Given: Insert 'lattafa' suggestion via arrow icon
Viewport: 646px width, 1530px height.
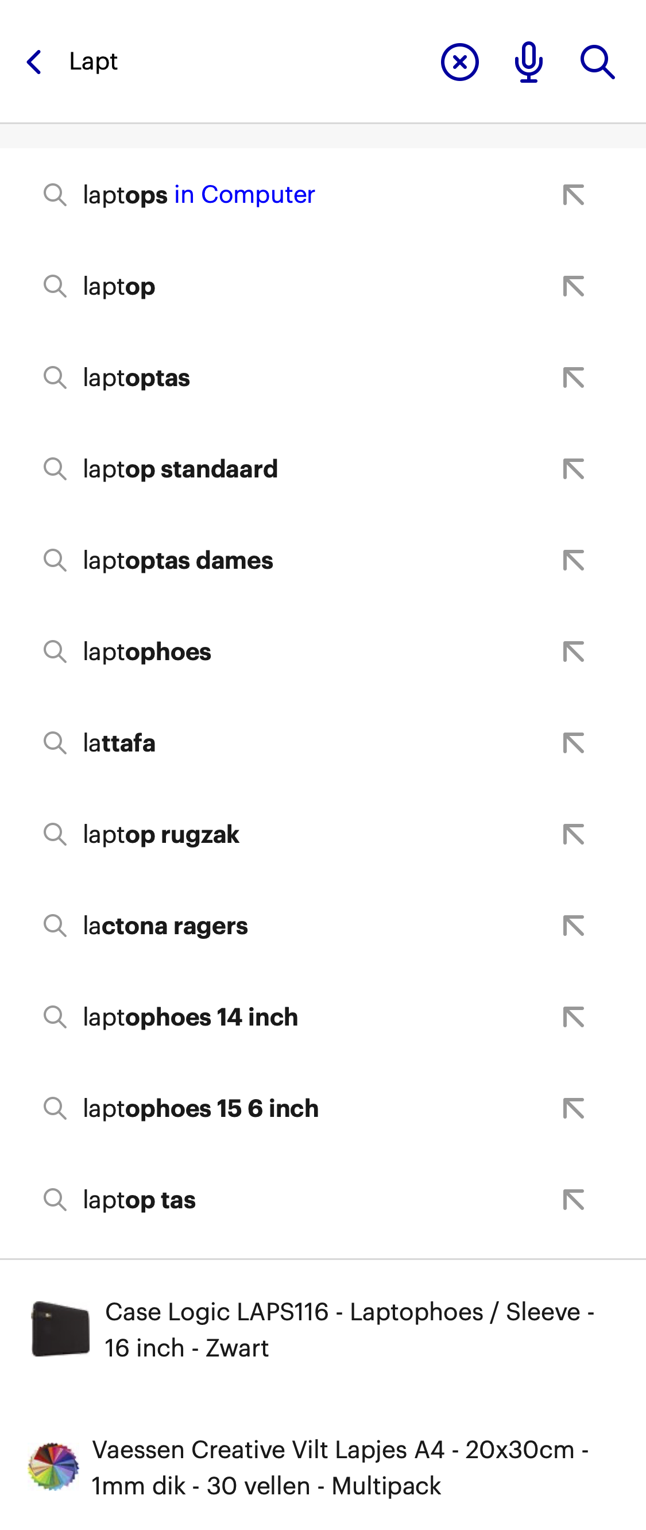Looking at the screenshot, I should (x=574, y=743).
